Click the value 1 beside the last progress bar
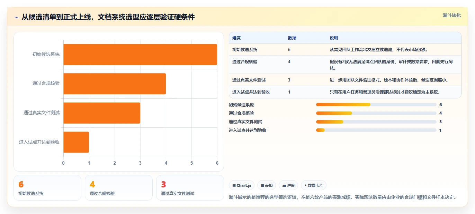 click(440, 130)
